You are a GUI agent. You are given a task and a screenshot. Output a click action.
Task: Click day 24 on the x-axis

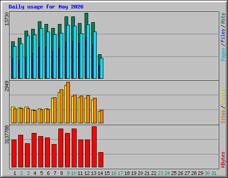click(167, 173)
